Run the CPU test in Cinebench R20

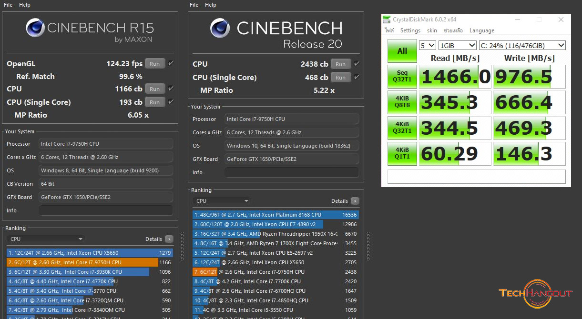(x=341, y=64)
